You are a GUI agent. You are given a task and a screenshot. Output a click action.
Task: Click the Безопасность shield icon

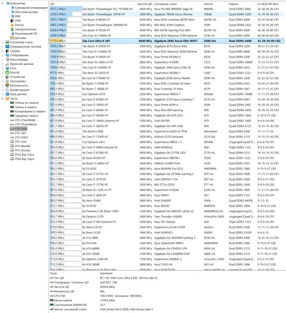pyautogui.click(x=7, y=85)
